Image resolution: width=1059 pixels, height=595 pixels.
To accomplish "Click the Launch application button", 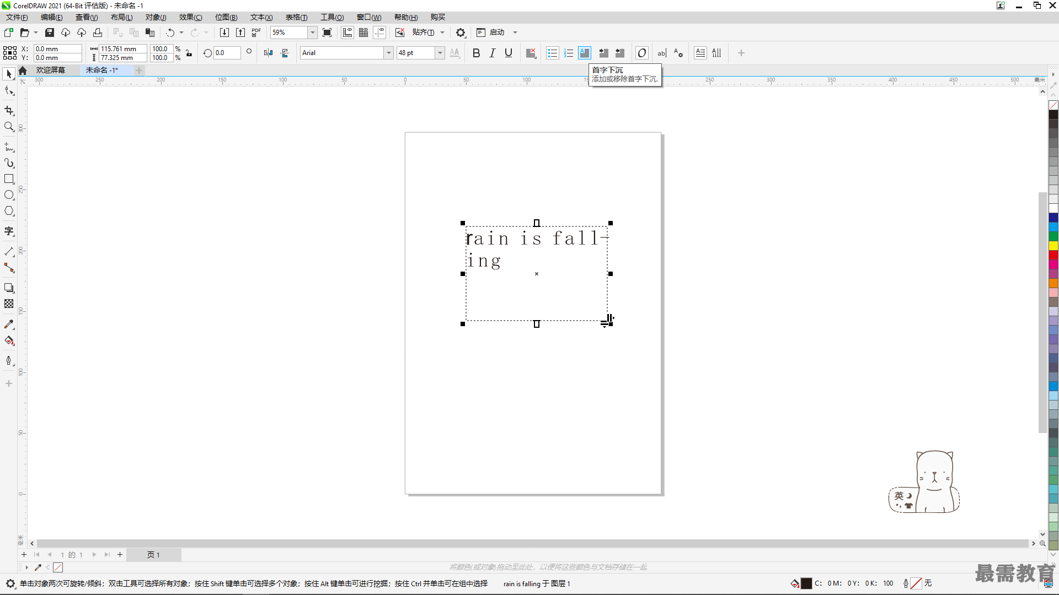I will click(491, 33).
